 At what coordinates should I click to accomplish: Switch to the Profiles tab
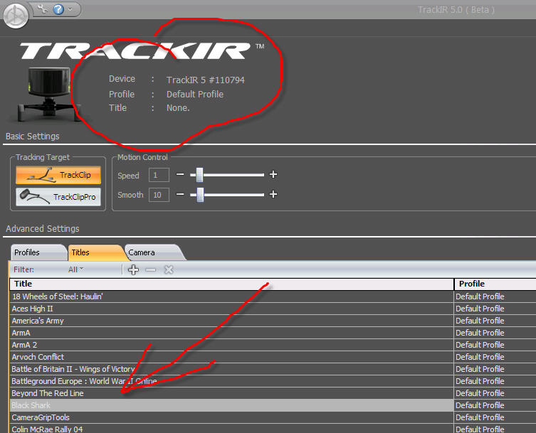coord(38,252)
